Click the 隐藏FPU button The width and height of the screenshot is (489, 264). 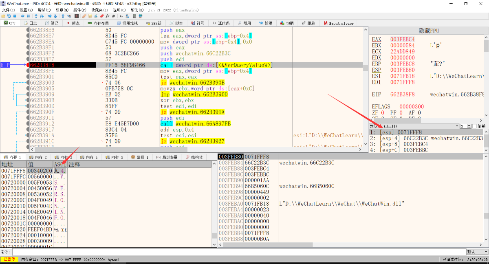click(429, 31)
